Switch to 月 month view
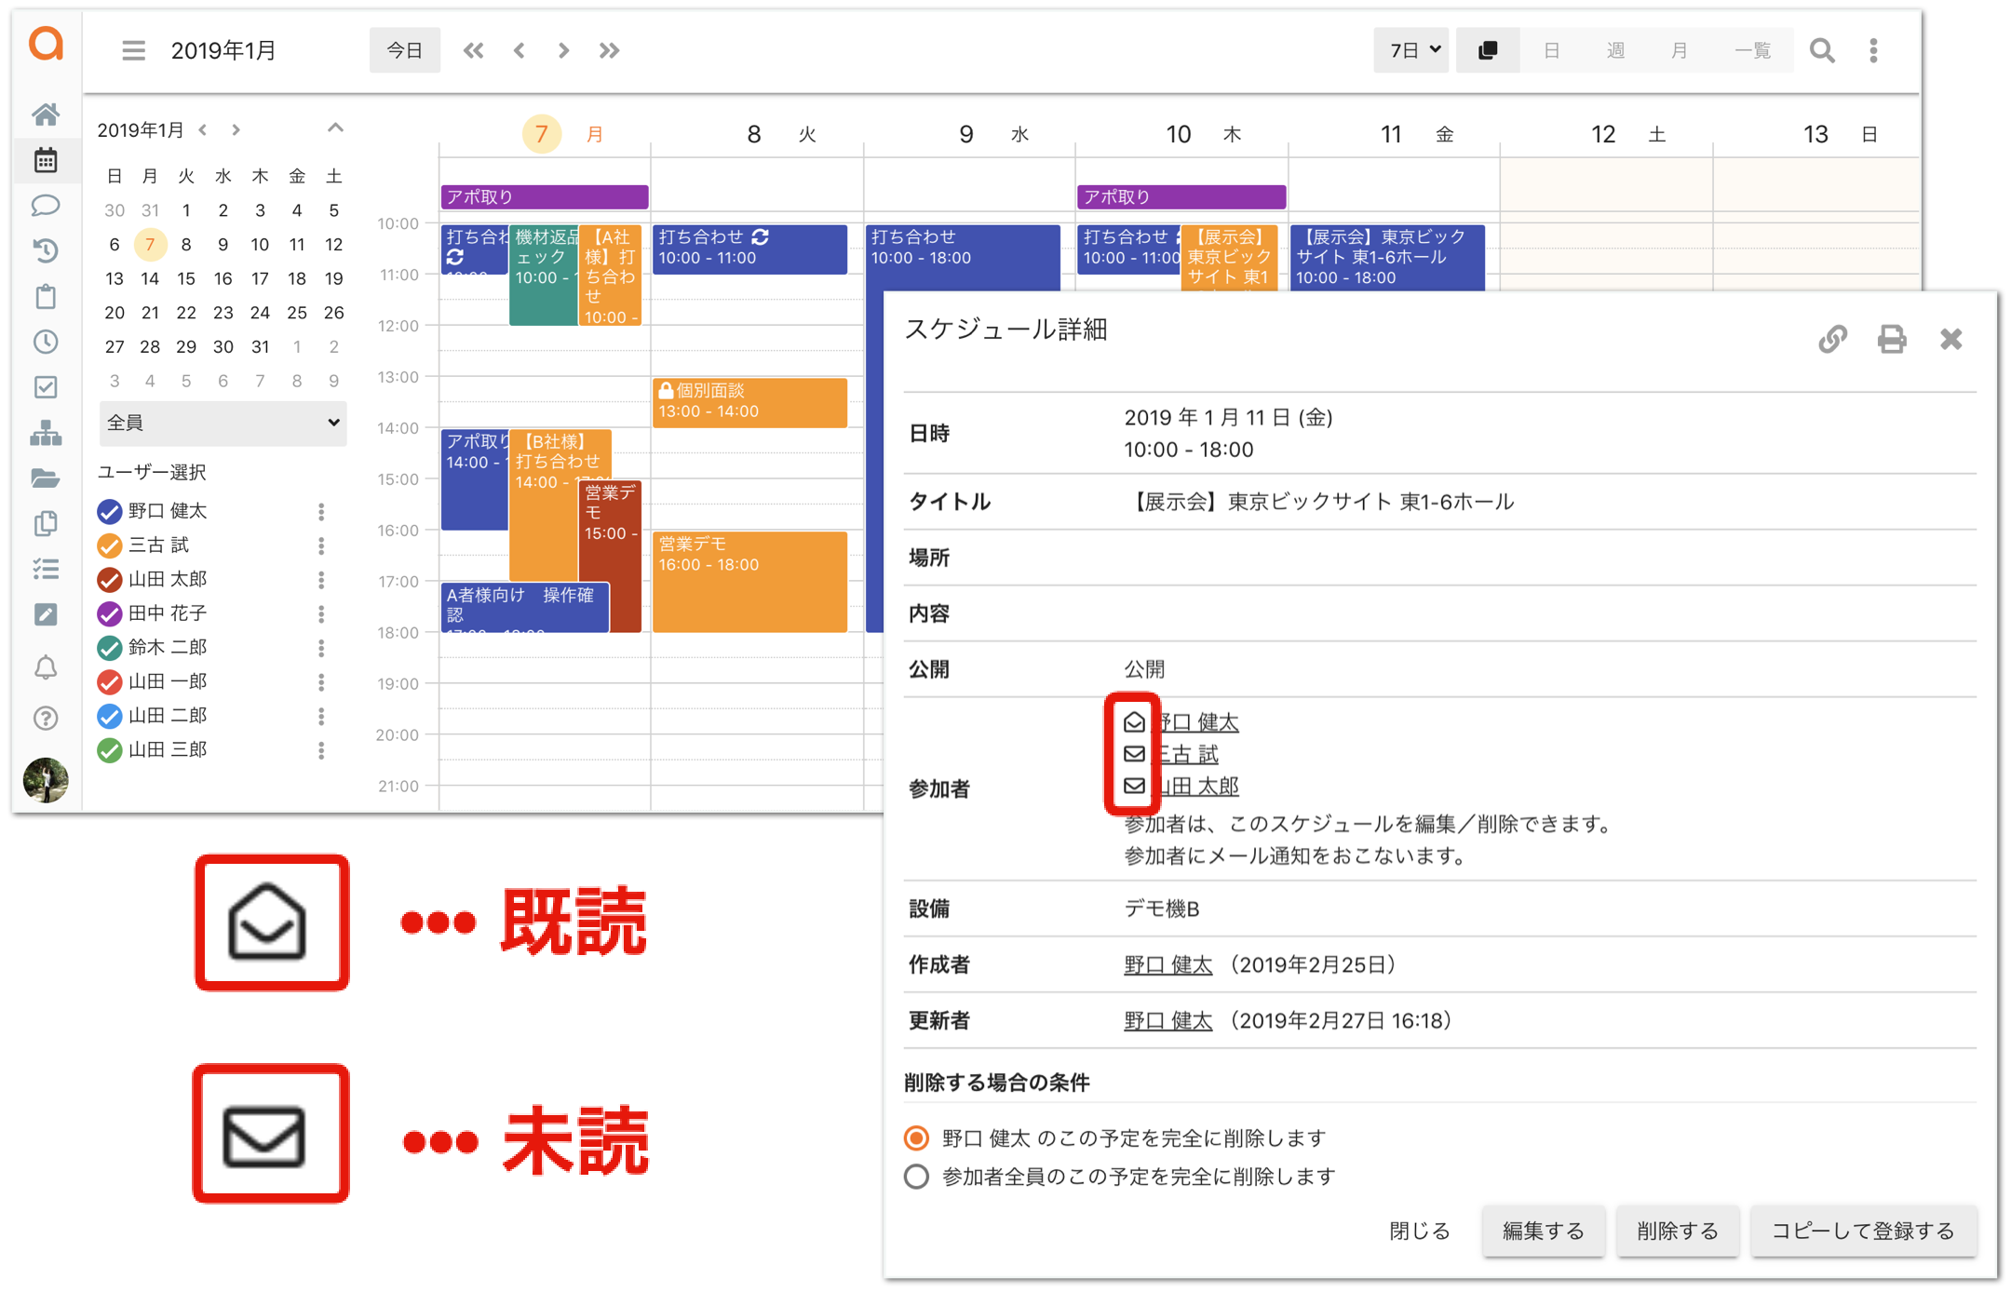 tap(1679, 50)
